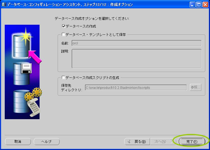The height and width of the screenshot is (150, 210).
Task: Click the database with gears and SQL script illustration
Action: coord(28,102)
